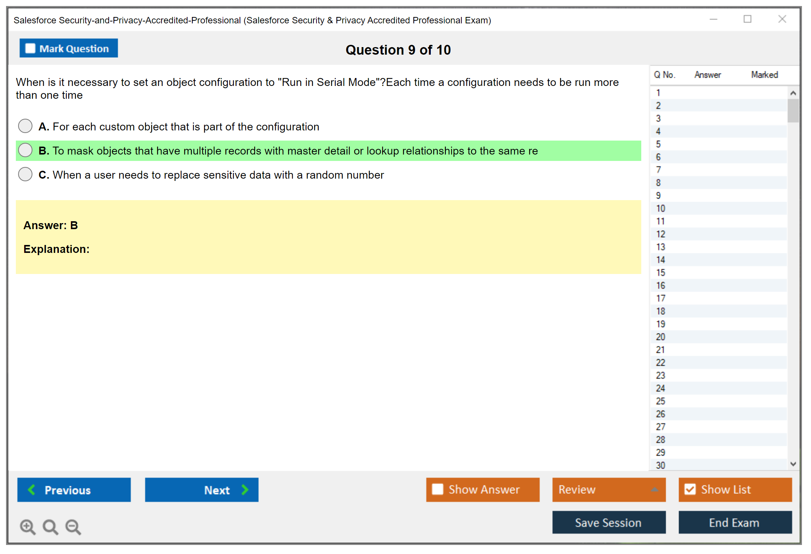Click the green right arrow on Next
This screenshot has width=811, height=554.
[245, 490]
